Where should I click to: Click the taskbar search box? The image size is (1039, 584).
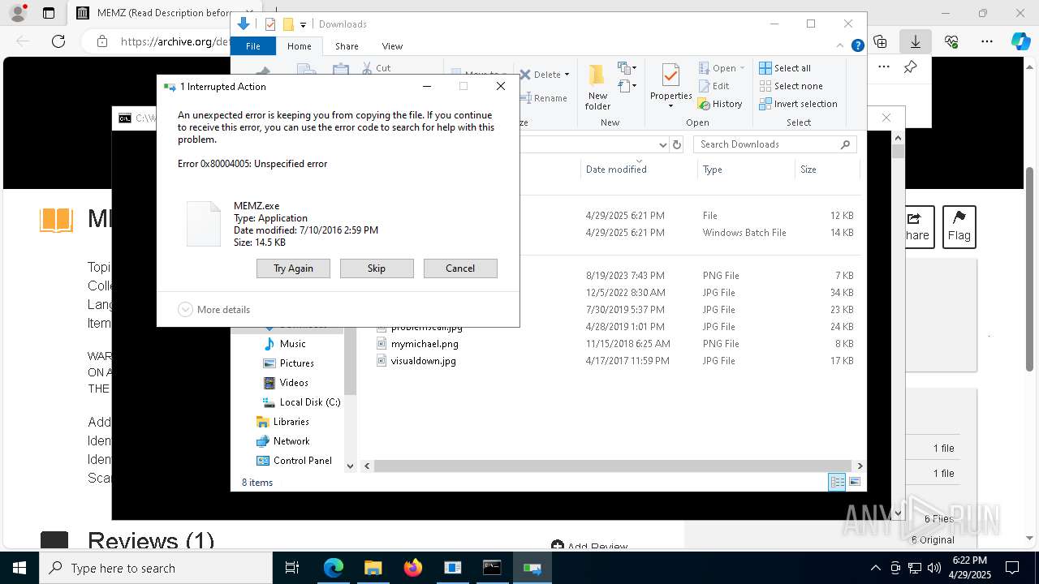pyautogui.click(x=156, y=568)
